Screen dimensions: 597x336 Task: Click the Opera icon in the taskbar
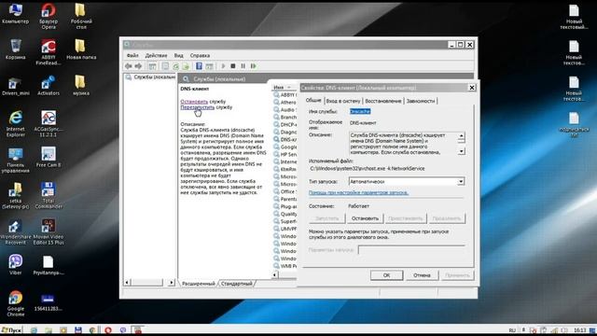tap(108, 330)
